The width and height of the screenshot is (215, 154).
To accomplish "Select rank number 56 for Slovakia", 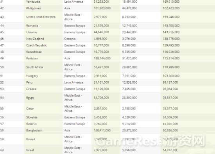I will 2,117.
